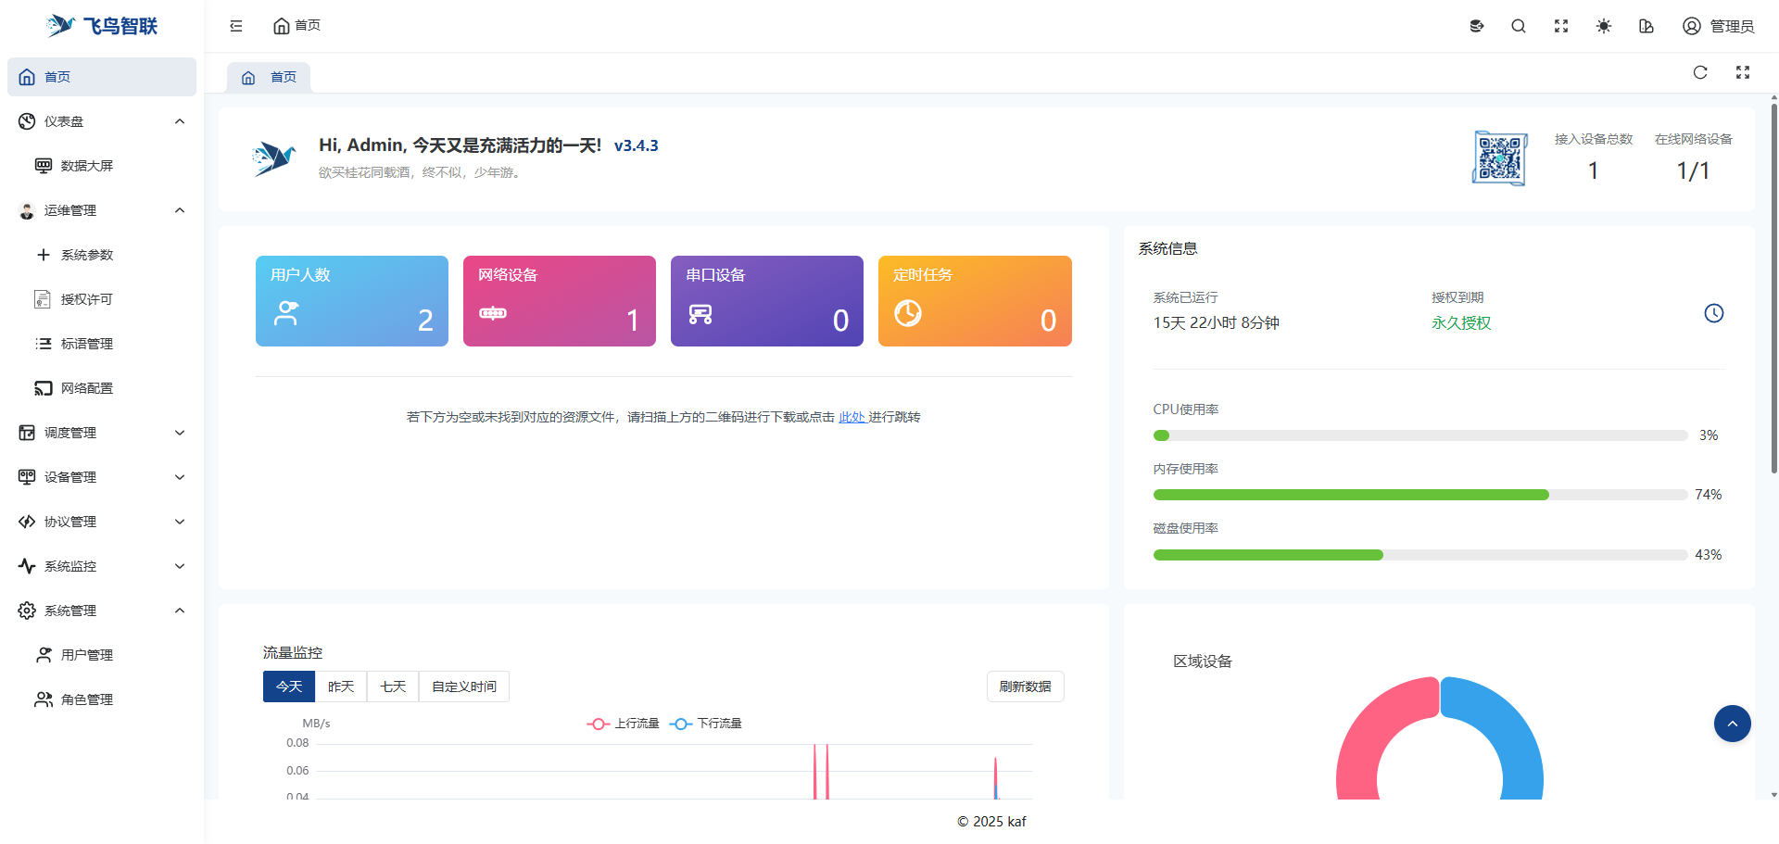Click the CPU使用率 progress bar
Viewport: 1779px width, 844px height.
point(1420,435)
